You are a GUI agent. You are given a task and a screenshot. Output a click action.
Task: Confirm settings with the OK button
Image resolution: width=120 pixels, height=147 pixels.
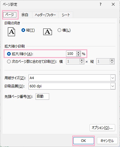83,141
